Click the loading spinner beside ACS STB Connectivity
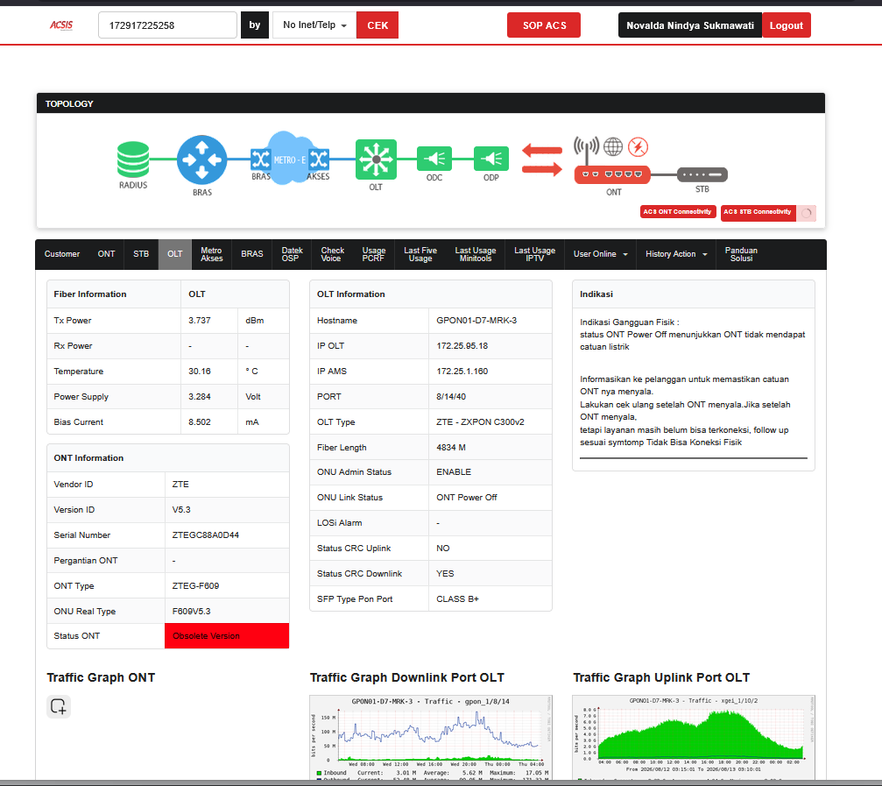Screen dimensions: 882x786 (x=807, y=213)
